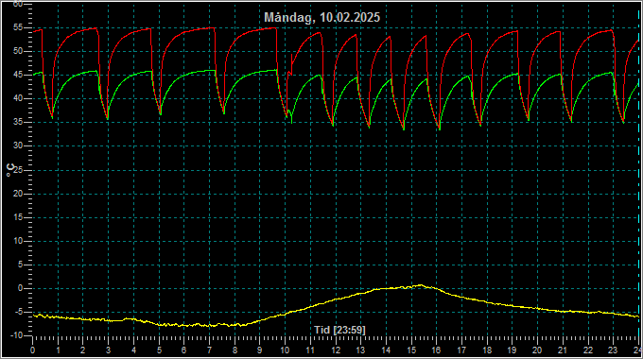643x359 pixels.
Task: Select hour 22 on the time axis
Action: (x=588, y=350)
